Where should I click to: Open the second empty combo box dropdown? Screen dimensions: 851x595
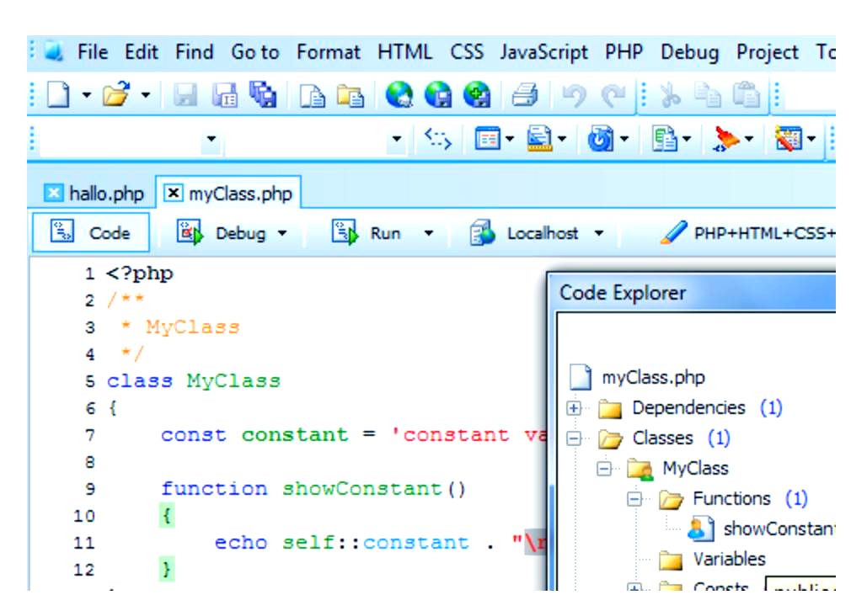(397, 139)
